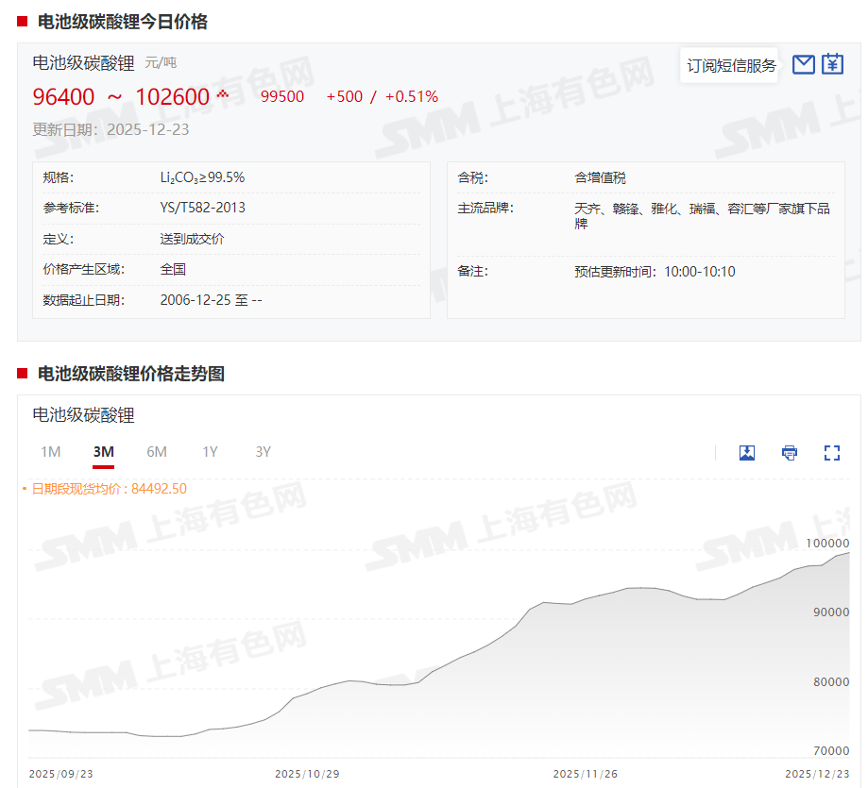Open the yen calendar price icon

(x=832, y=64)
